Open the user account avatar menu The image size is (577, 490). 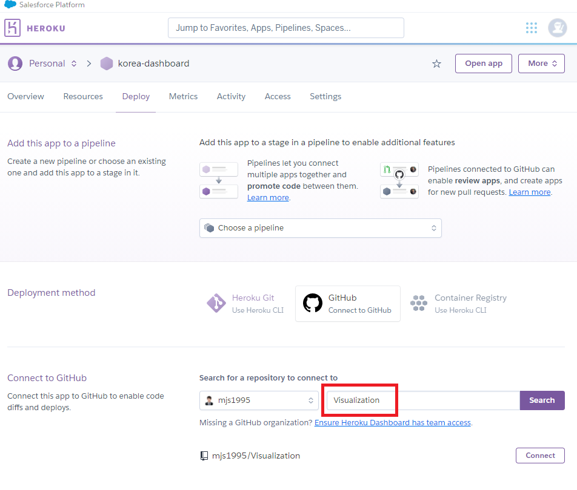(558, 28)
